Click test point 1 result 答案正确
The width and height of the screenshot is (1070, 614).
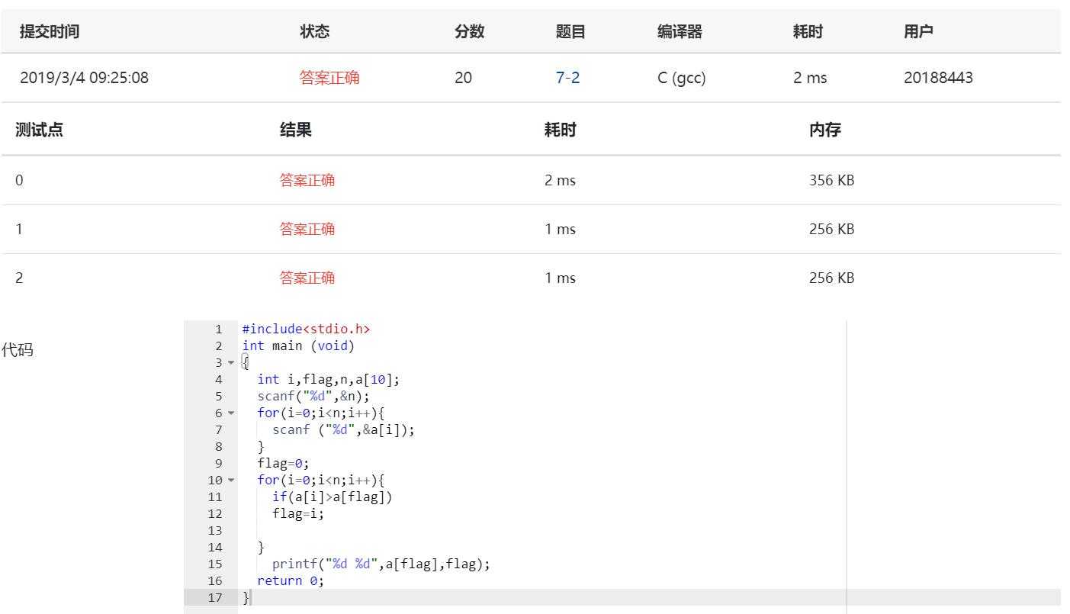point(307,229)
